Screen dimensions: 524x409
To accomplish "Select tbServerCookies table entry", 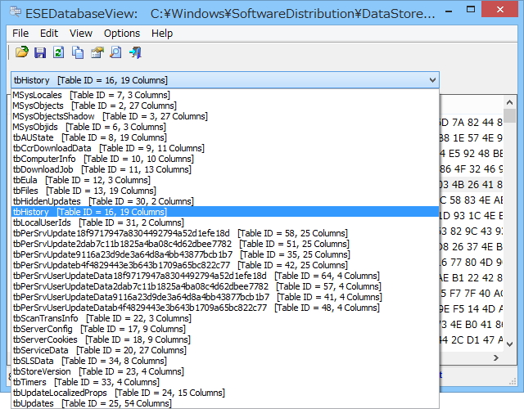I will click(225, 339).
